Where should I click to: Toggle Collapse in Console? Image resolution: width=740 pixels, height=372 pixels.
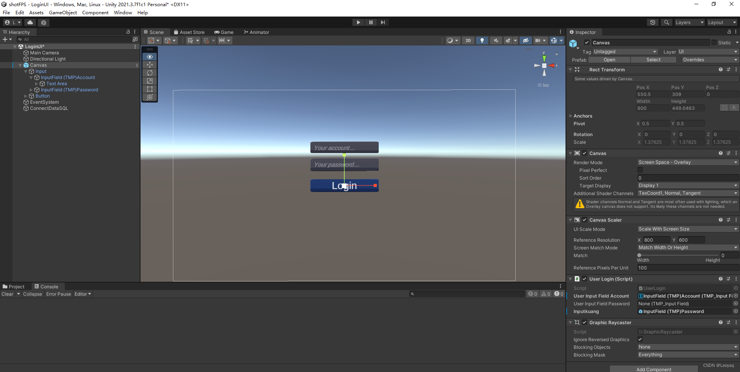coord(32,294)
